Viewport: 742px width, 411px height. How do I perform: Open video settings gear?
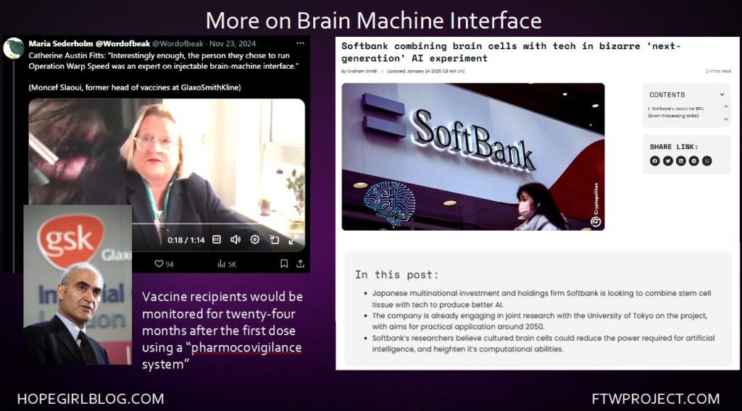pos(255,240)
